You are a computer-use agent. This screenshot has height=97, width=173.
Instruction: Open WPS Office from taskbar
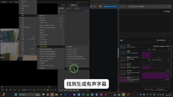tap(106, 95)
